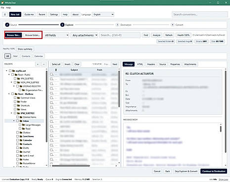230x182 pixels.
Task: Click the Subject column header
Action: (x=74, y=70)
